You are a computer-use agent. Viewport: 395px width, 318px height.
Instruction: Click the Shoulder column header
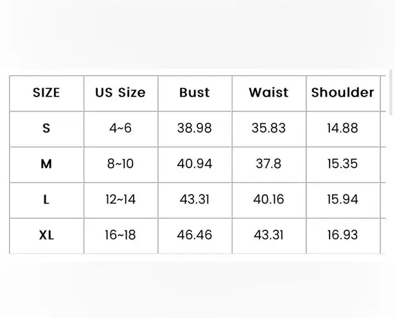click(342, 93)
